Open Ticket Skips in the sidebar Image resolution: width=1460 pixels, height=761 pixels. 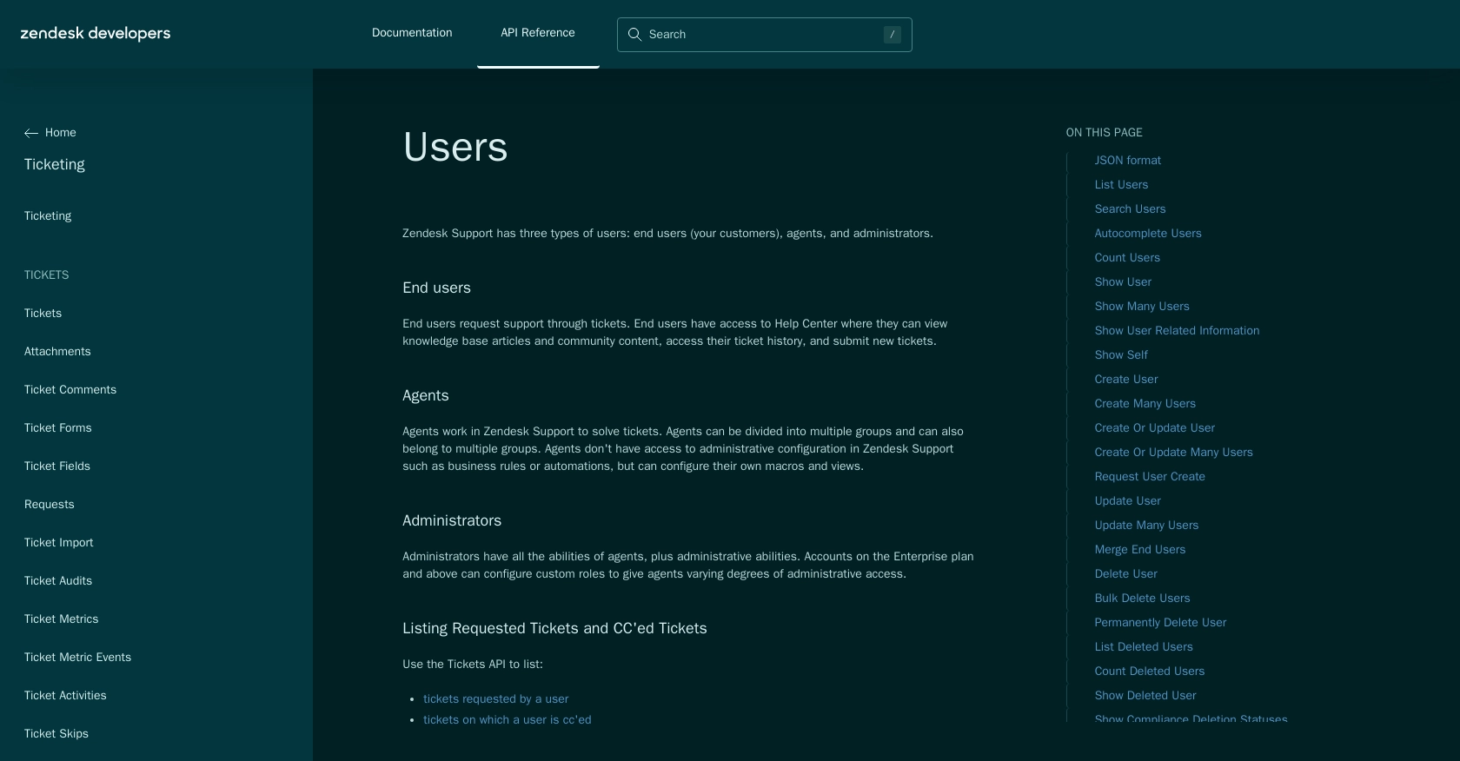coord(56,734)
